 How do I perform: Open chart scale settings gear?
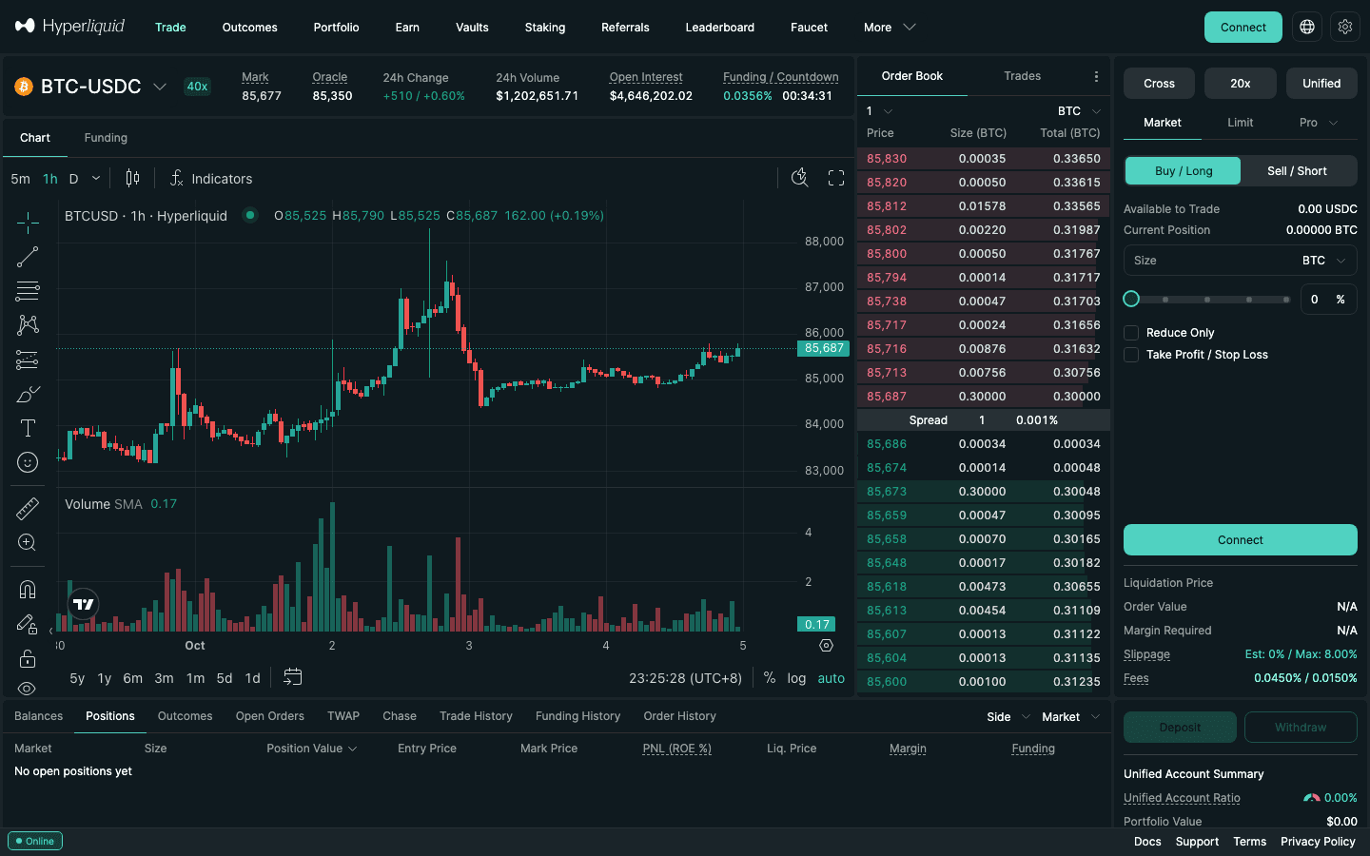[826, 645]
